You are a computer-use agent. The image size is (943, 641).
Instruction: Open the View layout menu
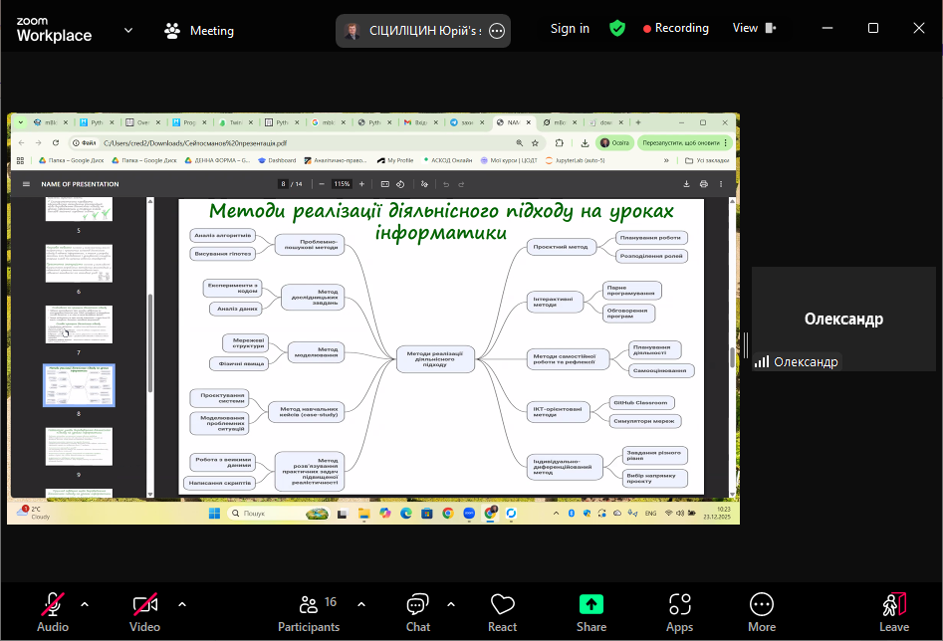point(755,29)
